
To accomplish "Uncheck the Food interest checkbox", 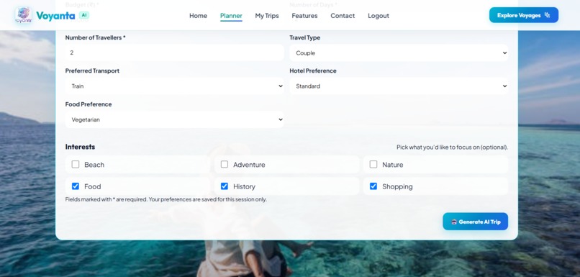I will tap(76, 186).
